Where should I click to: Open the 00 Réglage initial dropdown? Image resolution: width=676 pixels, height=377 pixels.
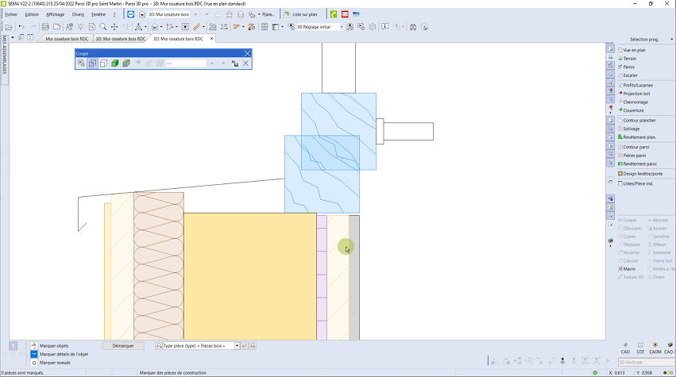pyautogui.click(x=342, y=27)
